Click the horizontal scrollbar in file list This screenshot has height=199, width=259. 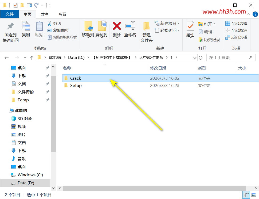154,188
